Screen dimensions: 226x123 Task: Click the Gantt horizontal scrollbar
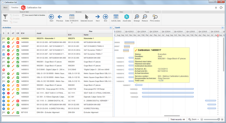click(x=172, y=116)
